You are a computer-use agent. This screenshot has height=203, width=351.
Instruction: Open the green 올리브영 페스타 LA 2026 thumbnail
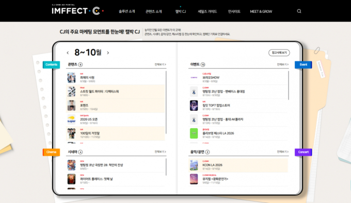point(194,133)
